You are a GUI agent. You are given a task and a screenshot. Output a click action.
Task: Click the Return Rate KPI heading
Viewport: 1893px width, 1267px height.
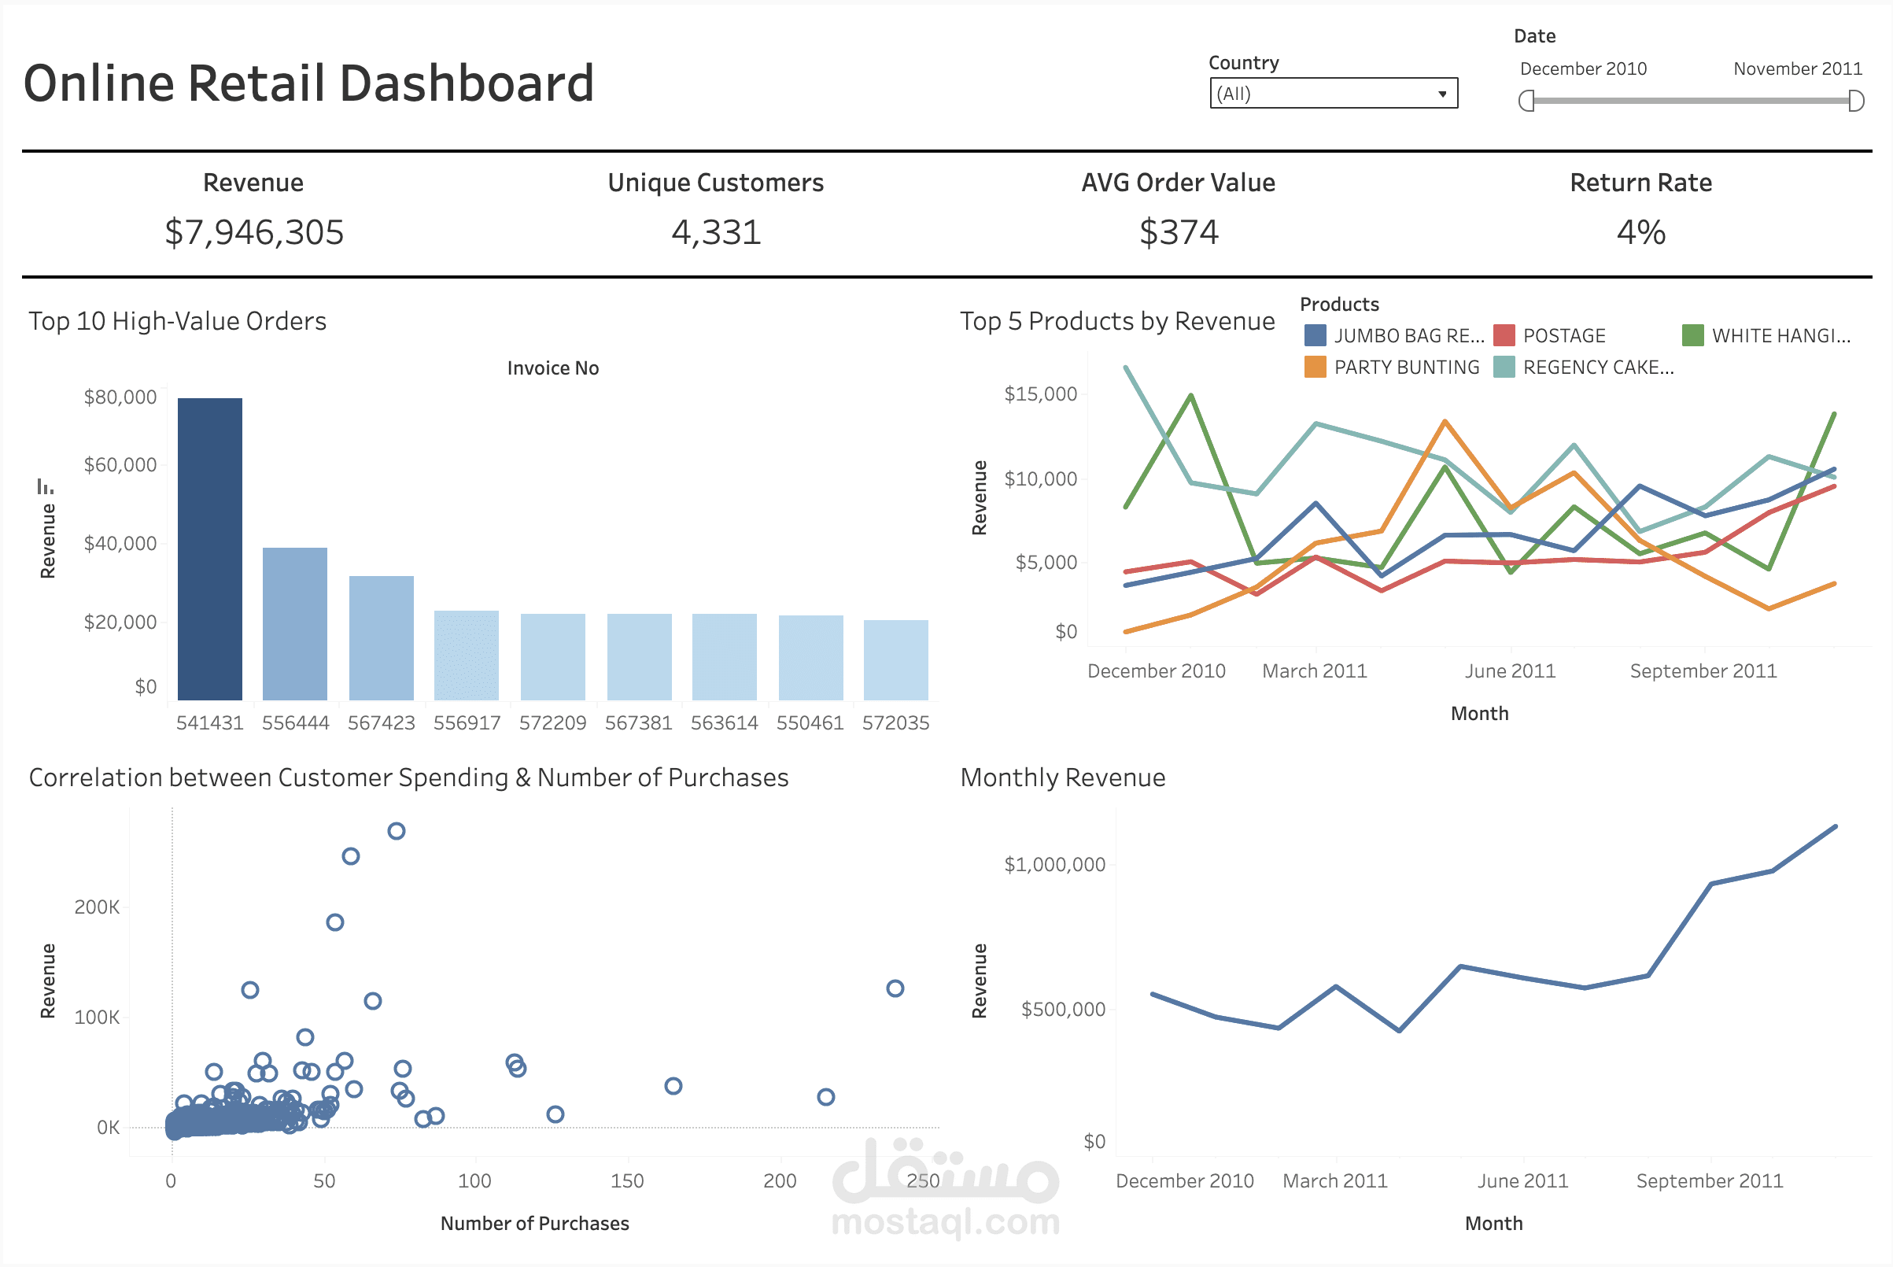1641,183
